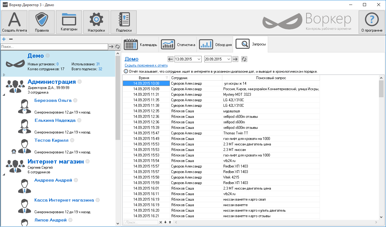The width and height of the screenshot is (386, 227).
Task: Click the table's vertical scrollbar thumb
Action: [381, 89]
